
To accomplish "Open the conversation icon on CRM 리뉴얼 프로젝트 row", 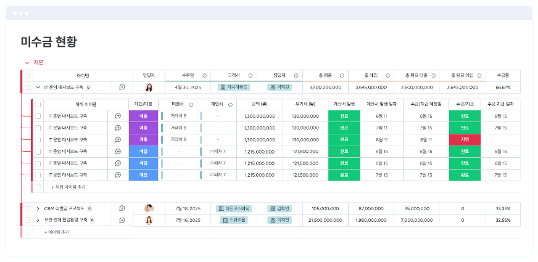I will [x=122, y=208].
